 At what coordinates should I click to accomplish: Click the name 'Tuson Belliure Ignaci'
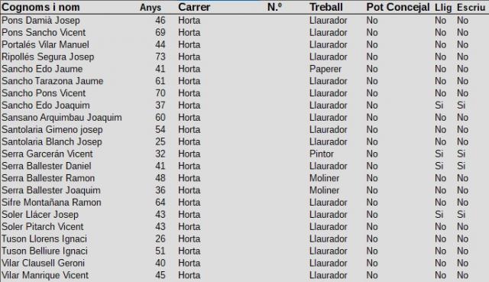point(44,251)
